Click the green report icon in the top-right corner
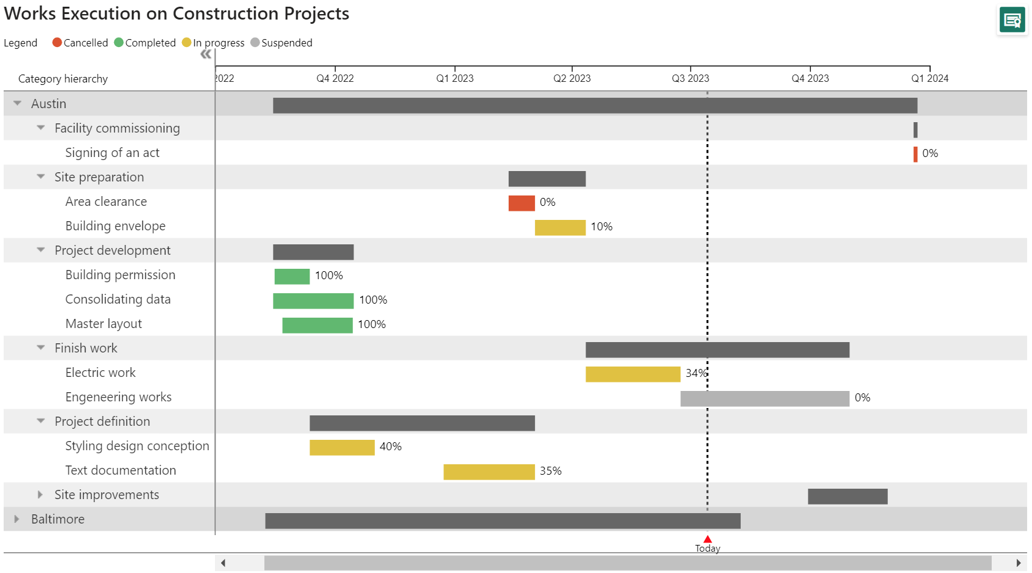Viewport: 1032px width, 573px height. pyautogui.click(x=1012, y=20)
